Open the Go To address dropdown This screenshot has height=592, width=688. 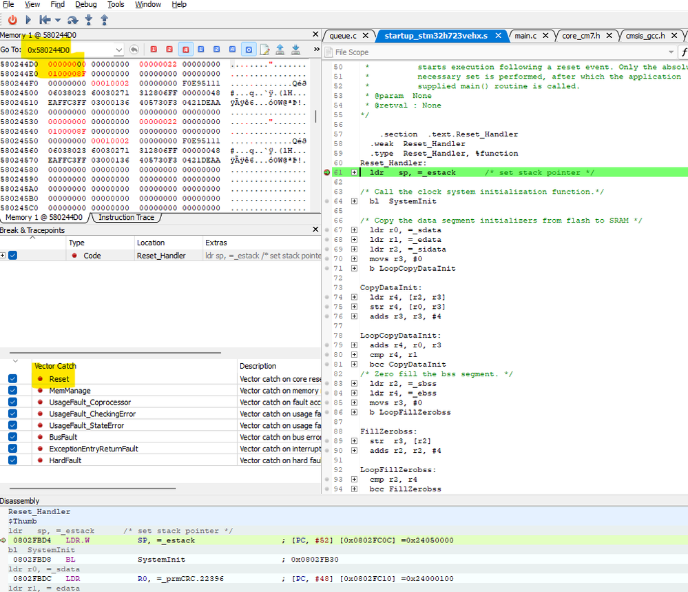[x=118, y=50]
